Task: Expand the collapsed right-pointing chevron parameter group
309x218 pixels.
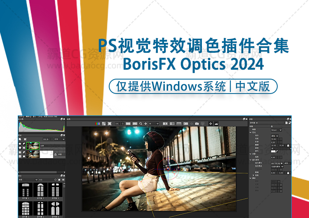Action: tap(253, 176)
